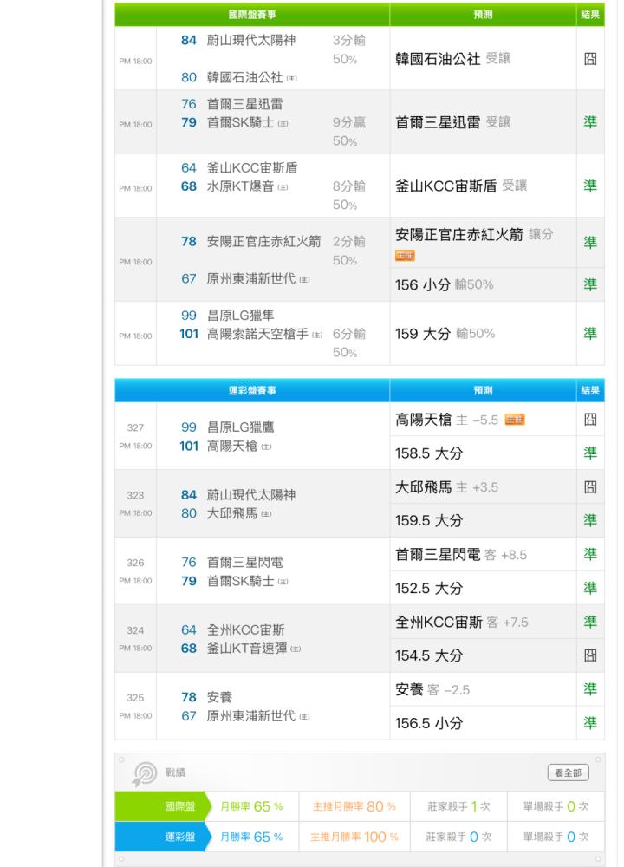Click the team name 水原KT爆音
This screenshot has height=867, width=624.
[x=240, y=187]
